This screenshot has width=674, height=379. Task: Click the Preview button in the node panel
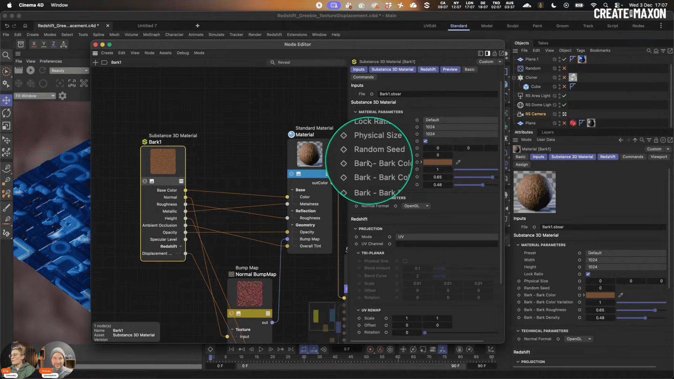pos(450,69)
